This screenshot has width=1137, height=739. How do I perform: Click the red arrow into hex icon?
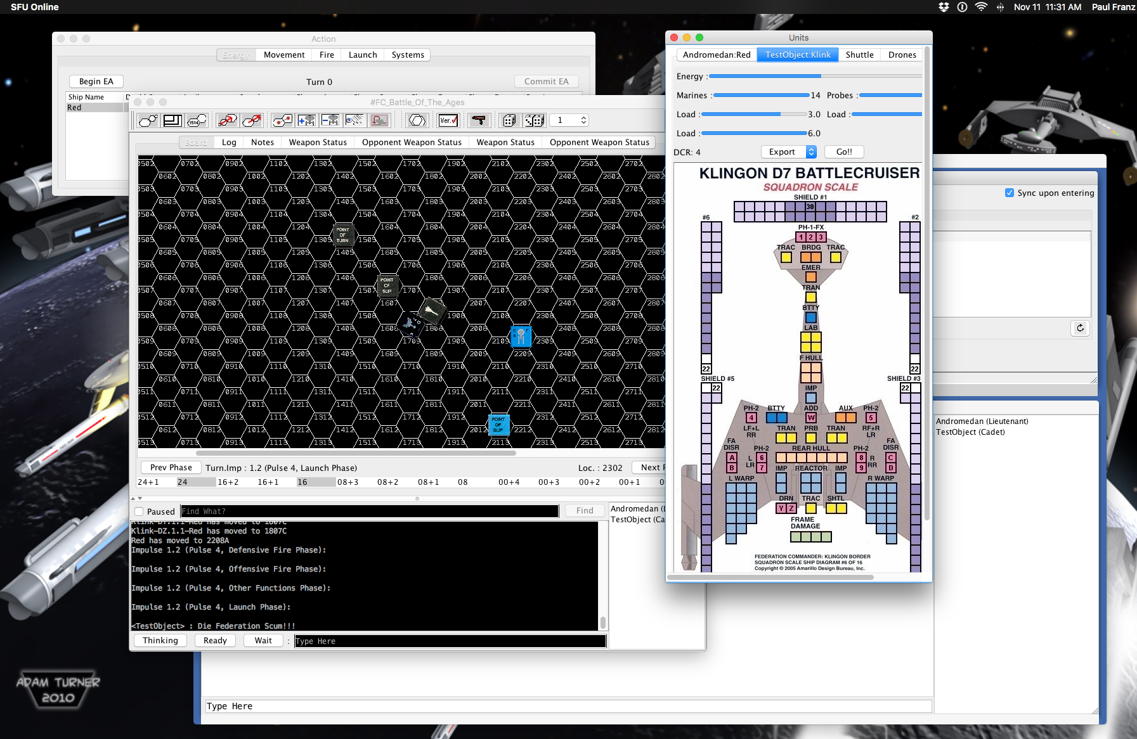click(x=227, y=120)
